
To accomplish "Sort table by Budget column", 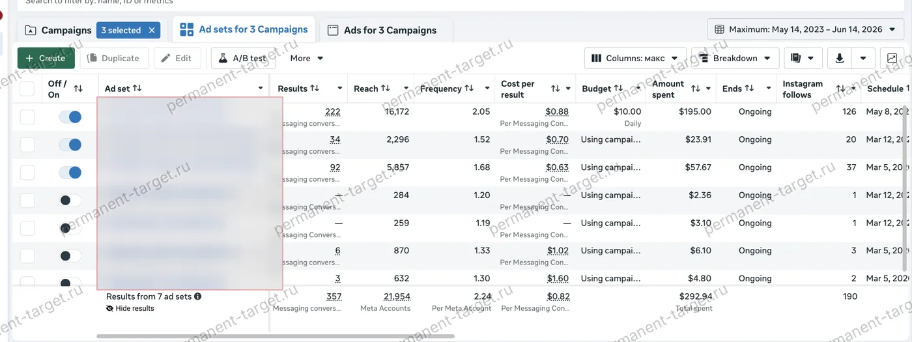I will click(x=619, y=89).
